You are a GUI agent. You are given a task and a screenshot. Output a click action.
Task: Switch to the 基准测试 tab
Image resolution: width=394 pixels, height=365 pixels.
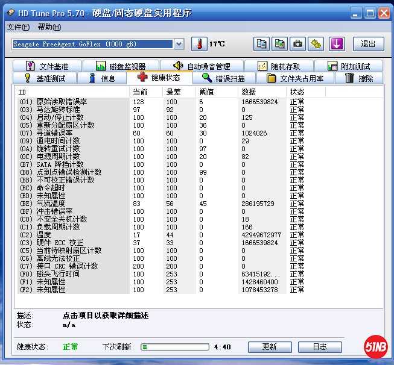pyautogui.click(x=49, y=78)
